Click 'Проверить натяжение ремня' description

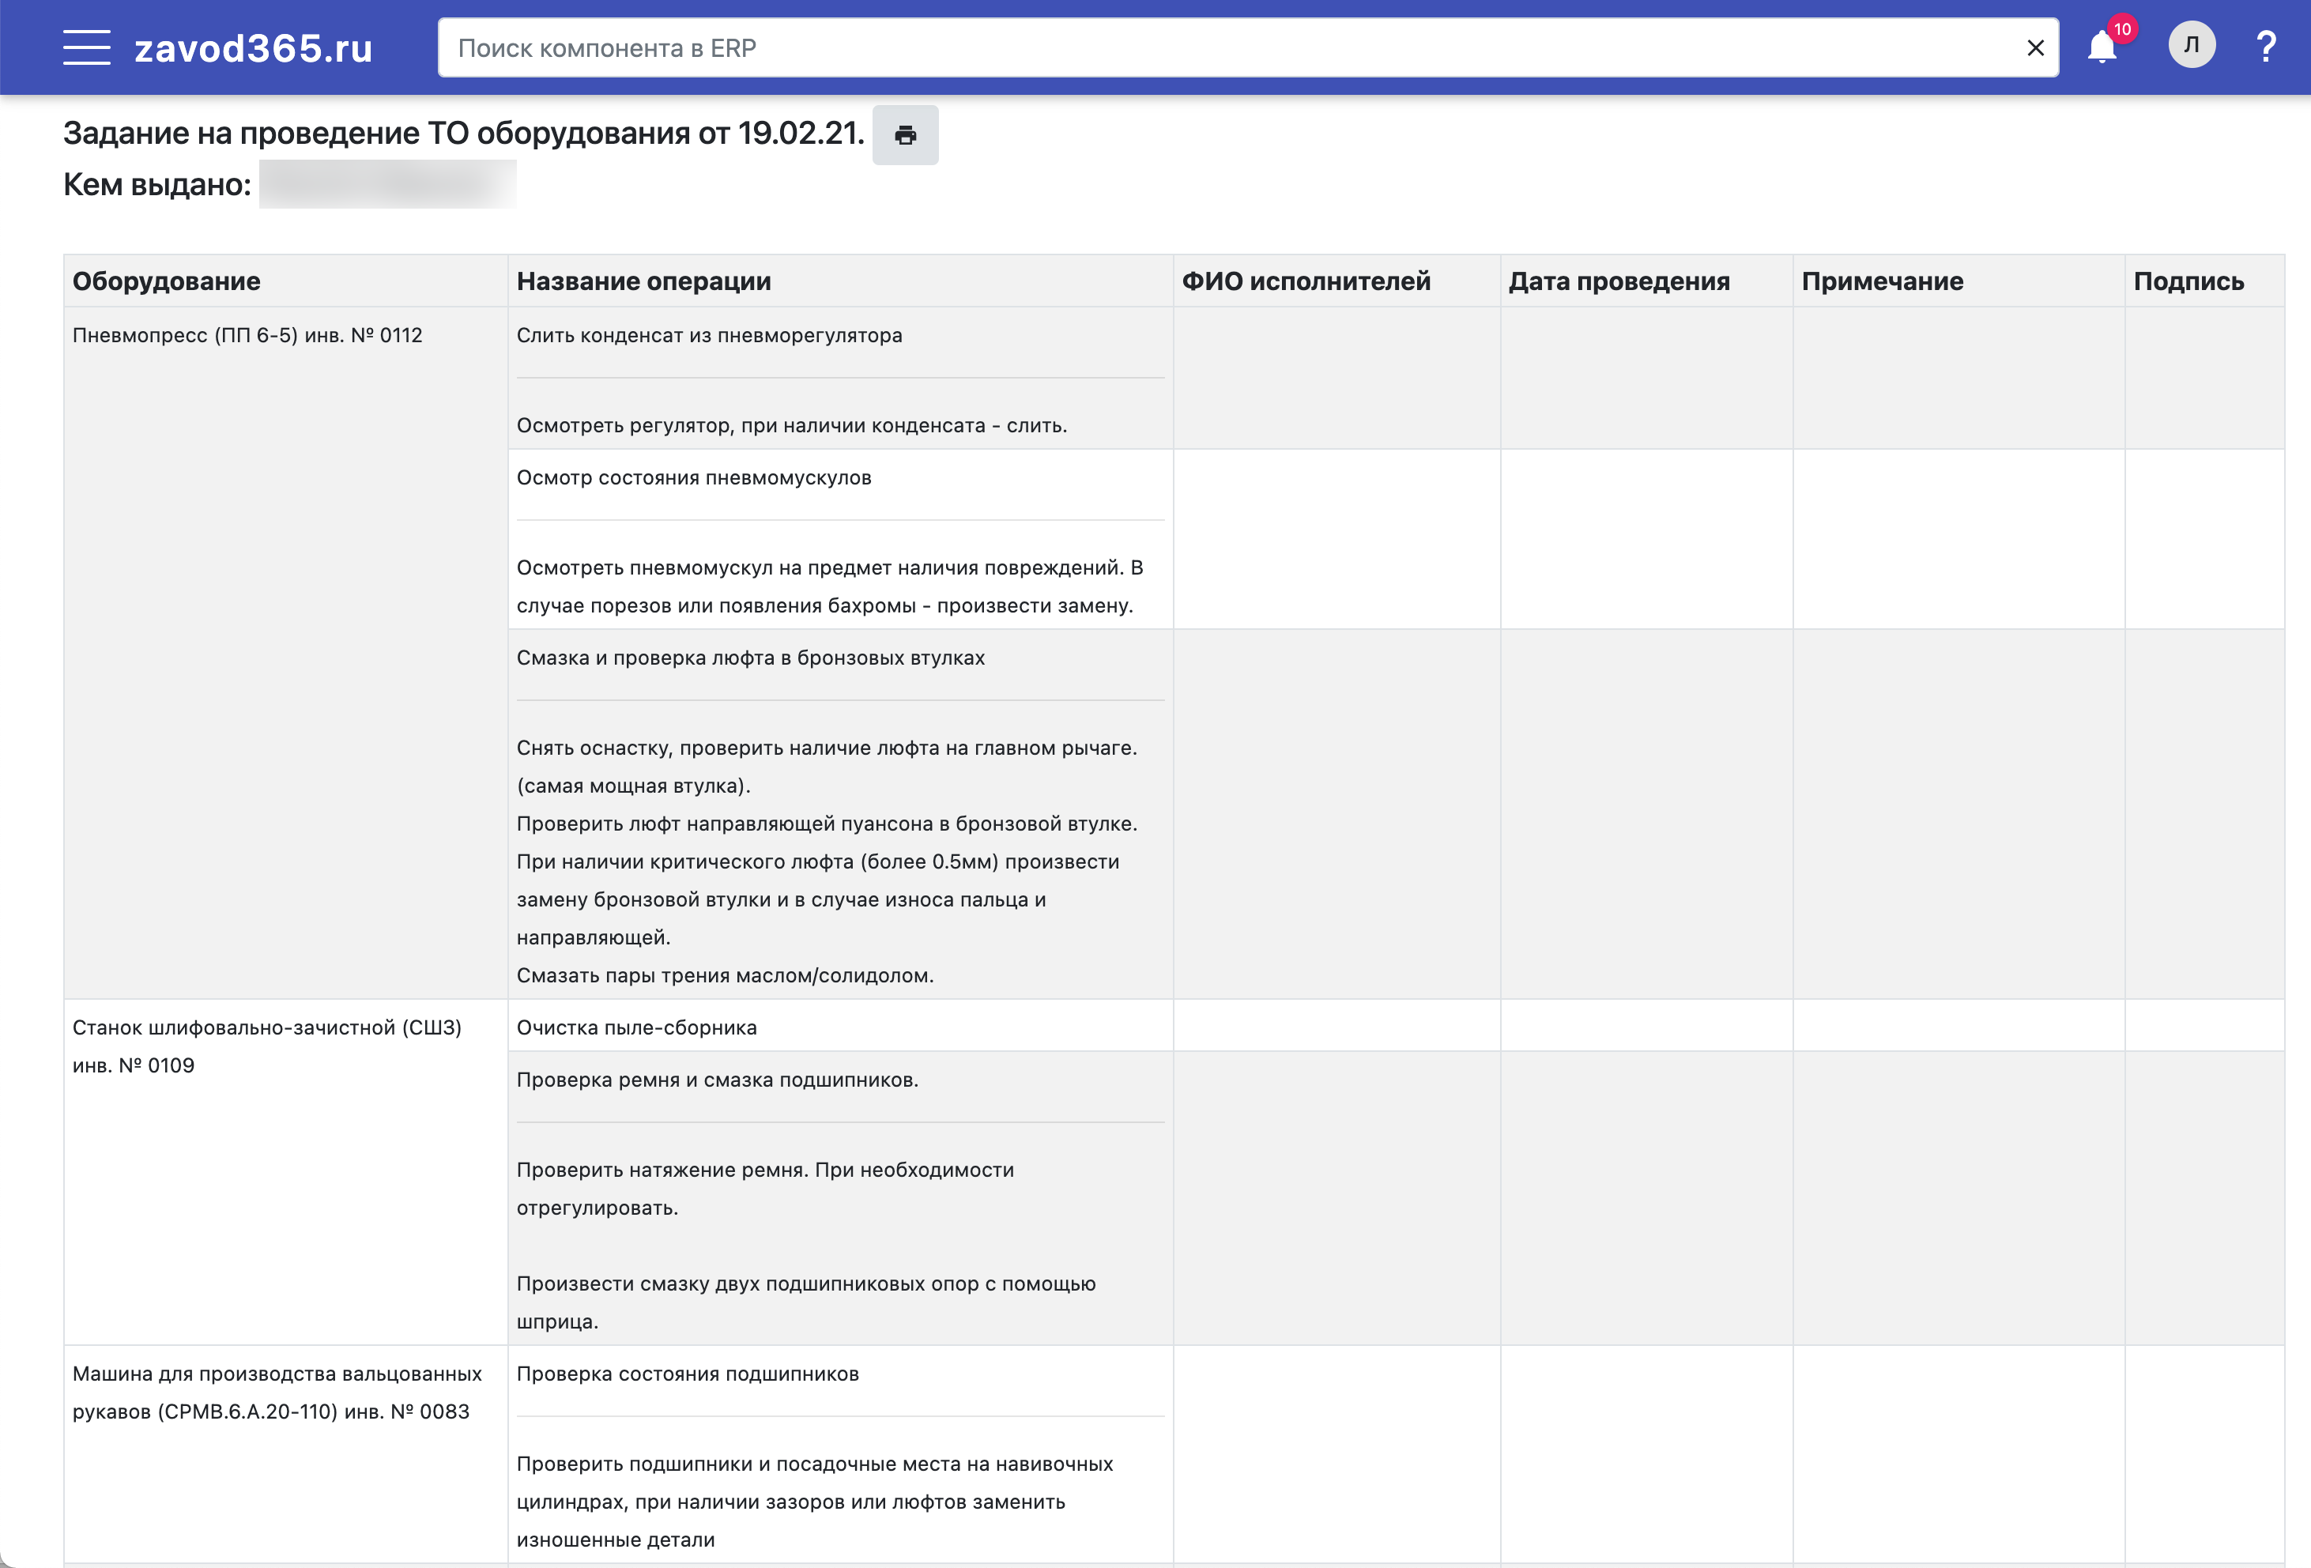(765, 1188)
